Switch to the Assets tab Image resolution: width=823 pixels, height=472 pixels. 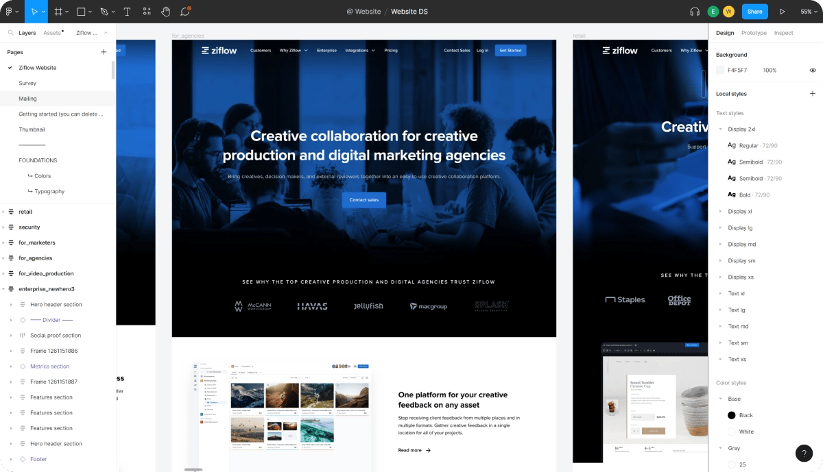52,33
